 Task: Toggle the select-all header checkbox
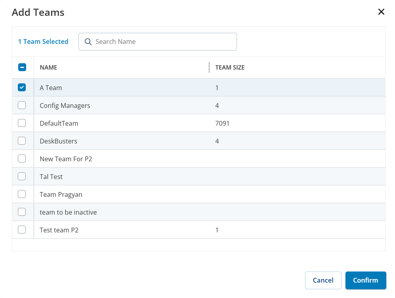(x=22, y=67)
